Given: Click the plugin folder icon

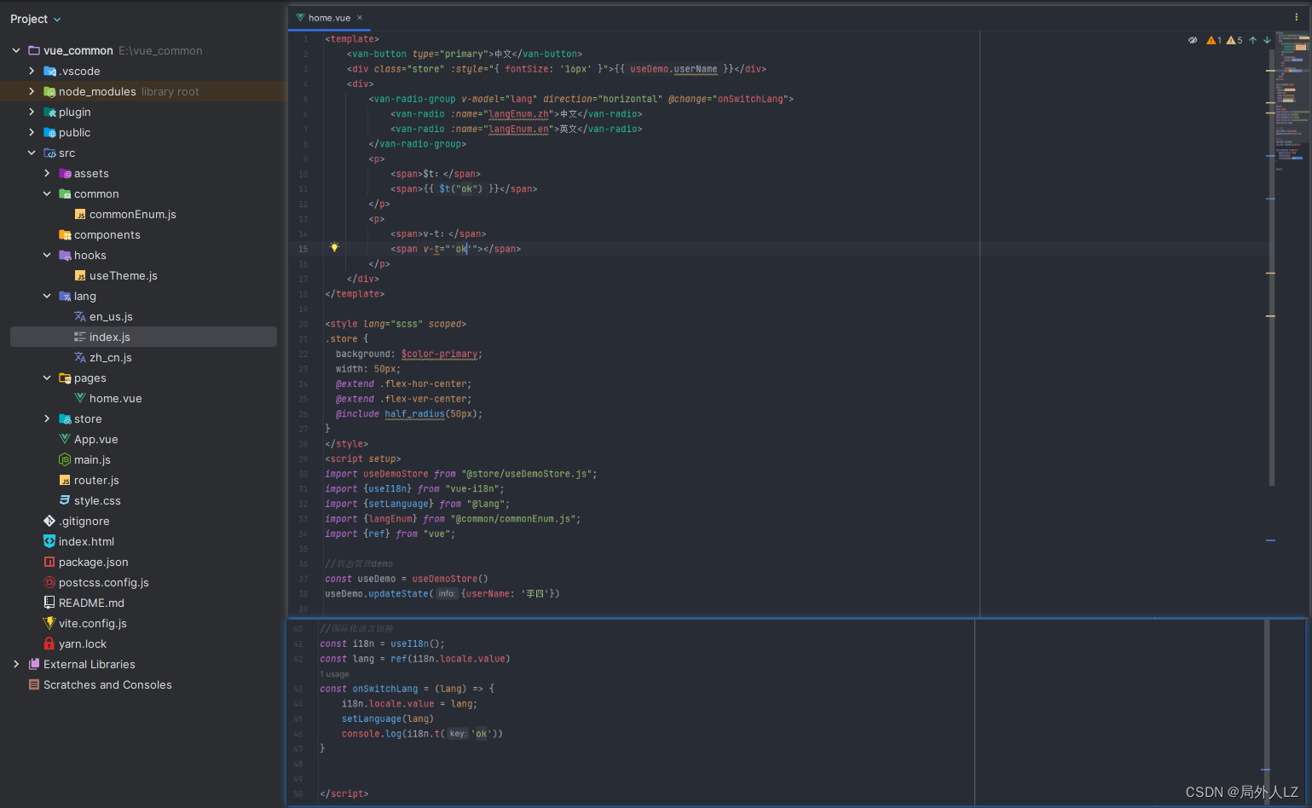Looking at the screenshot, I should [x=49, y=112].
